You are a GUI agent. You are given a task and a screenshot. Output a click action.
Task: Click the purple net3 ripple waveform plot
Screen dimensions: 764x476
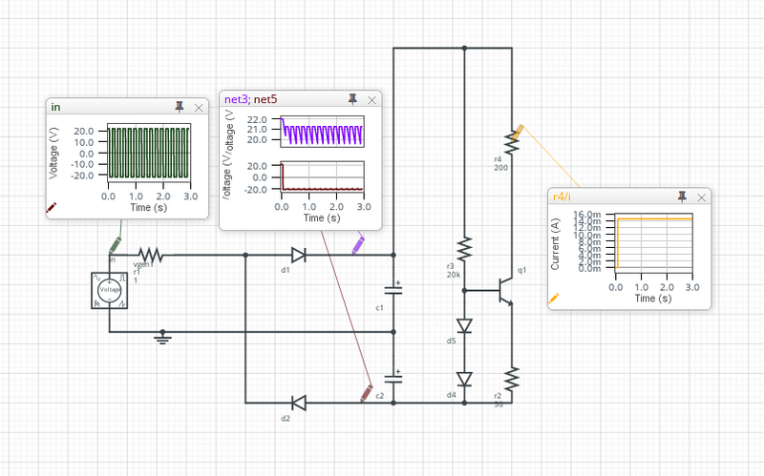[322, 132]
